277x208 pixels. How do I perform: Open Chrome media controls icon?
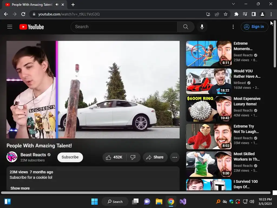pos(245,14)
